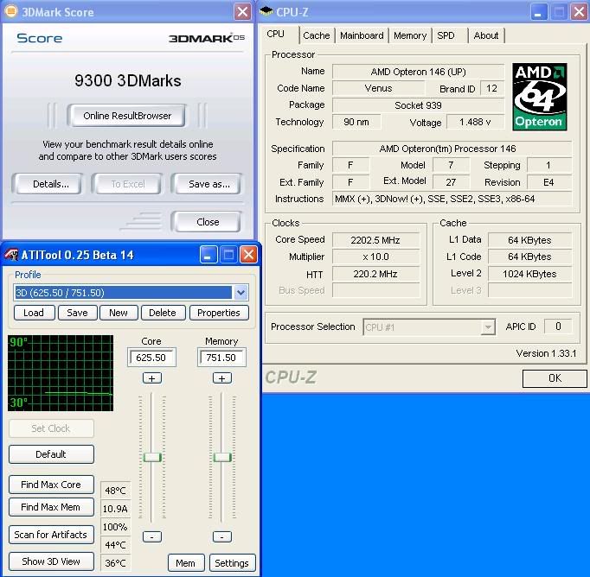Click the 48°C temperature reading in ATITool
590x577 pixels.
[116, 491]
